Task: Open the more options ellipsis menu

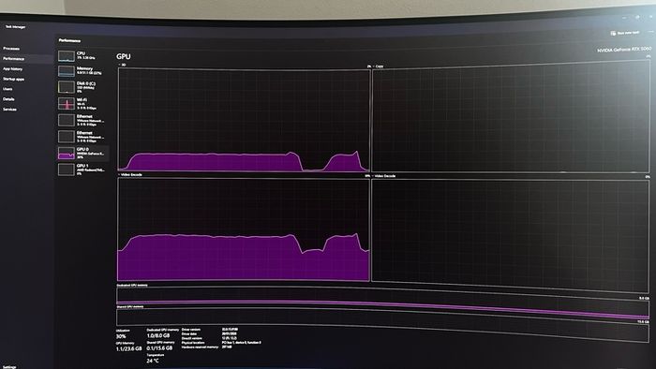Action: (651, 32)
